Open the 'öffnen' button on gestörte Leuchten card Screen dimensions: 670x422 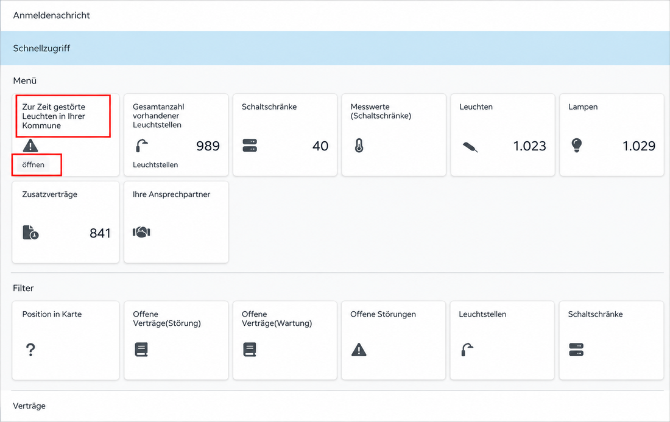[33, 164]
